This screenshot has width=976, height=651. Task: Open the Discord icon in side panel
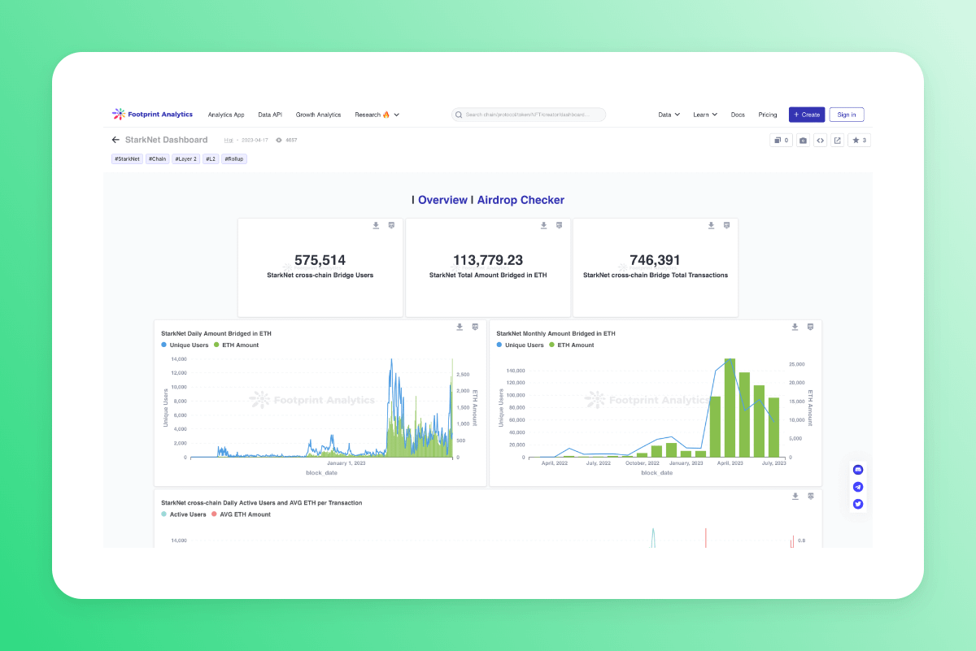coord(858,470)
